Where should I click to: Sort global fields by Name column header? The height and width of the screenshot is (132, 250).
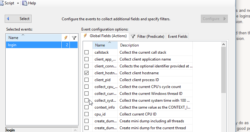(x=105, y=45)
